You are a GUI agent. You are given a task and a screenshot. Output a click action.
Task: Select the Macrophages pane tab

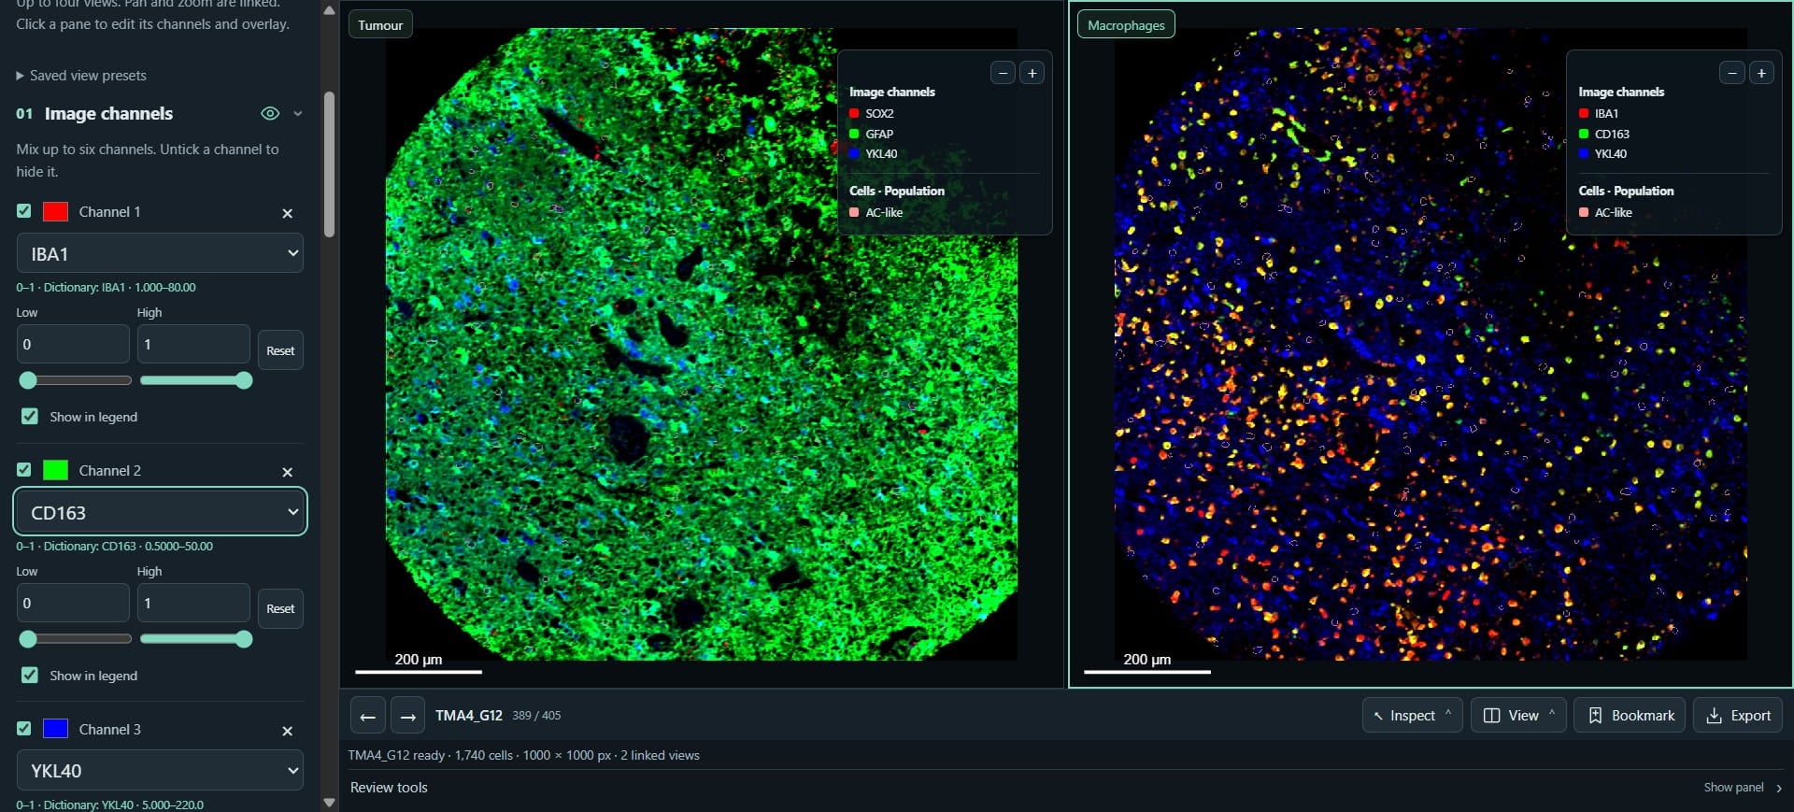(x=1126, y=25)
